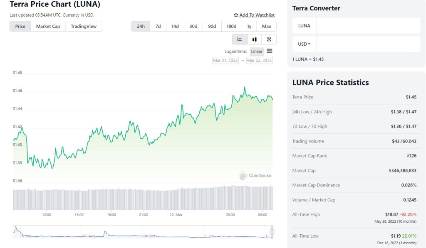Open fullscreen chart view icon
This screenshot has height=248, width=426.
click(x=269, y=39)
